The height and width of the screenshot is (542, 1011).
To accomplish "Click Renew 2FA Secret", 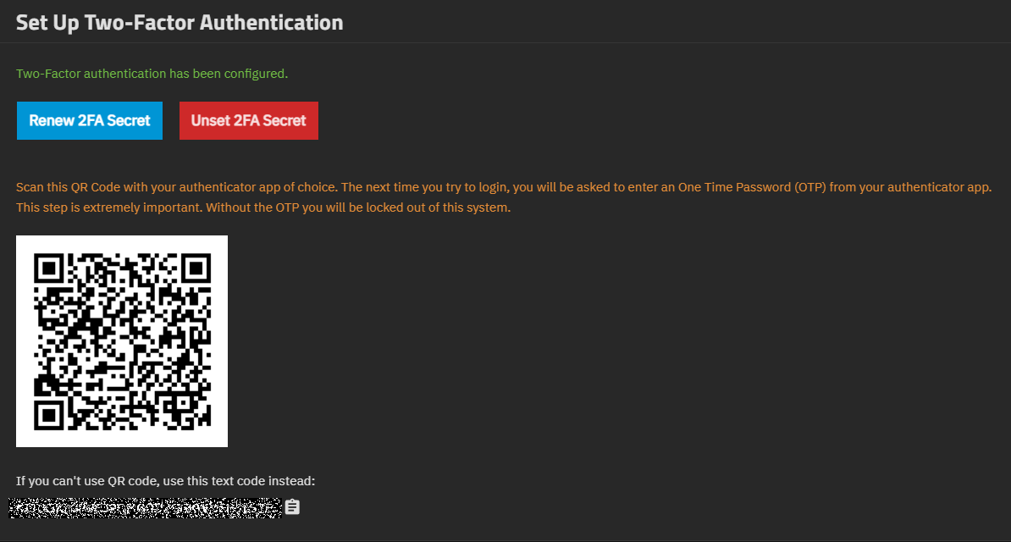I will 89,120.
